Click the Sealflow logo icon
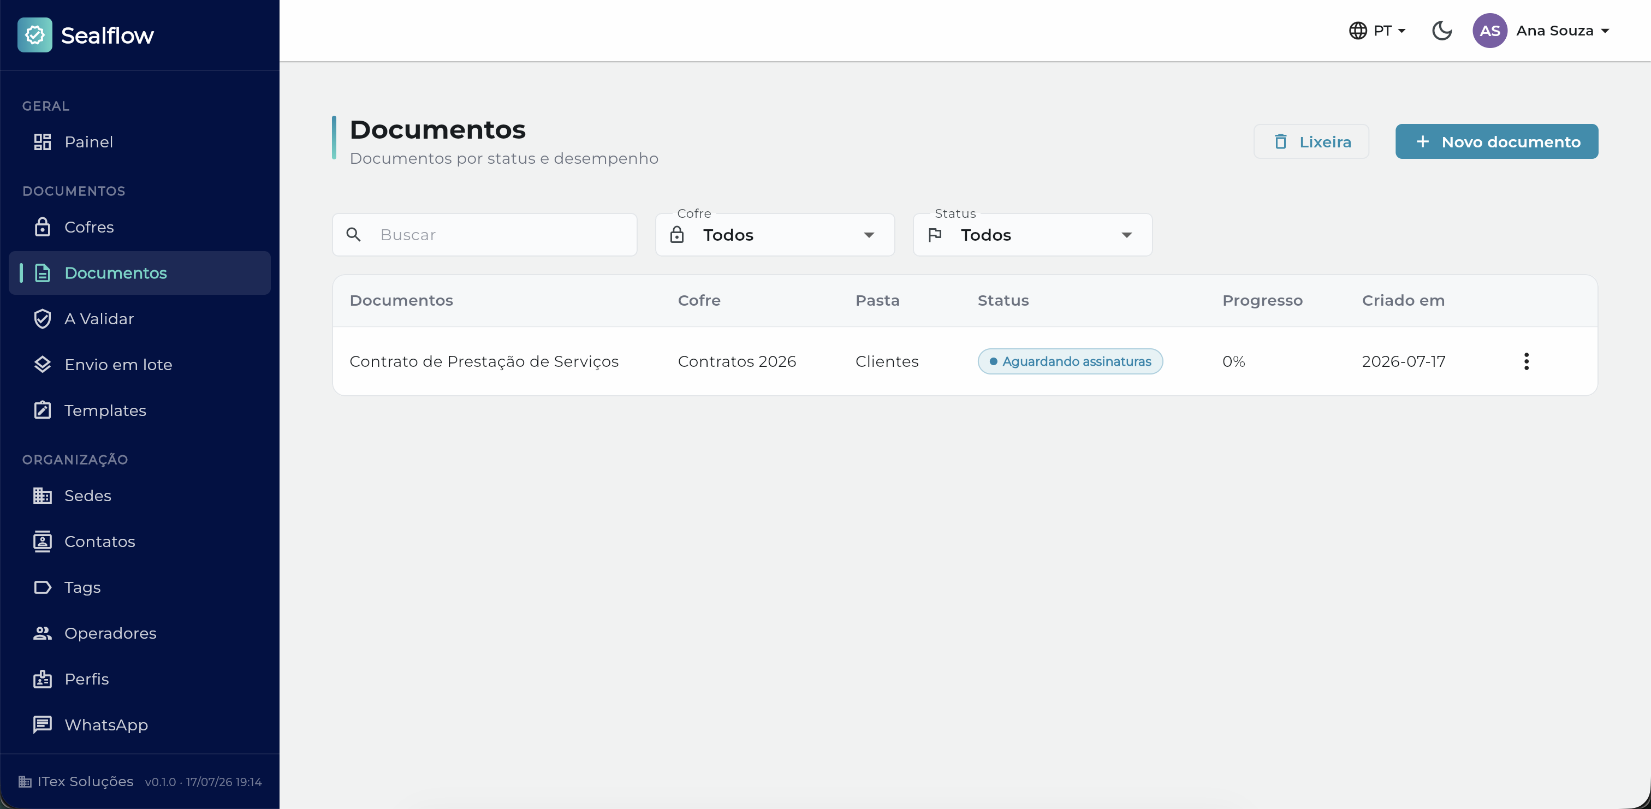 tap(34, 34)
